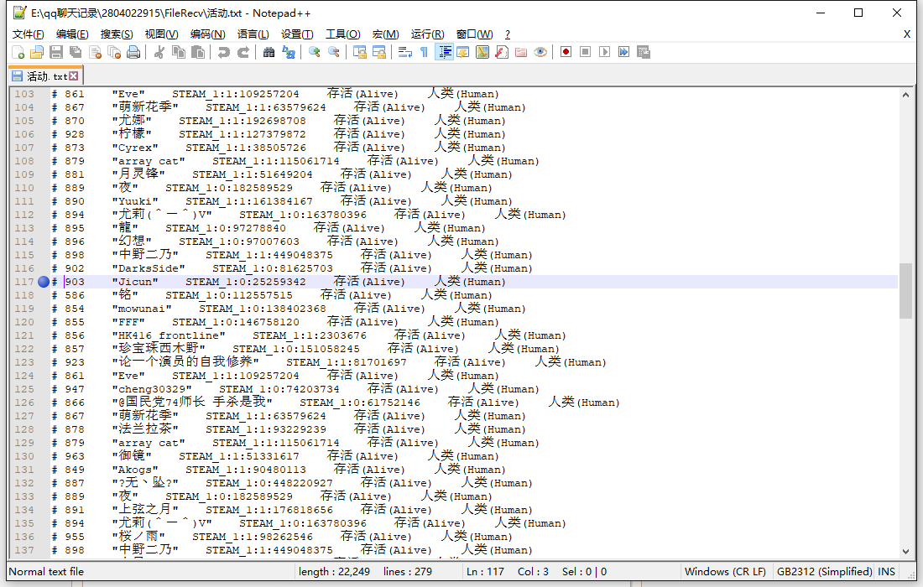Toggle the monitoring eye icon
The width and height of the screenshot is (923, 587).
[x=540, y=52]
